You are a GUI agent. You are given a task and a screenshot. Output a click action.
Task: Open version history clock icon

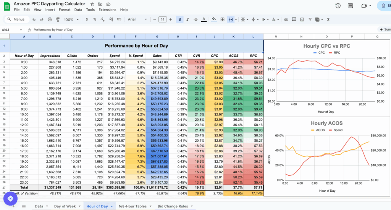tap(338, 5)
